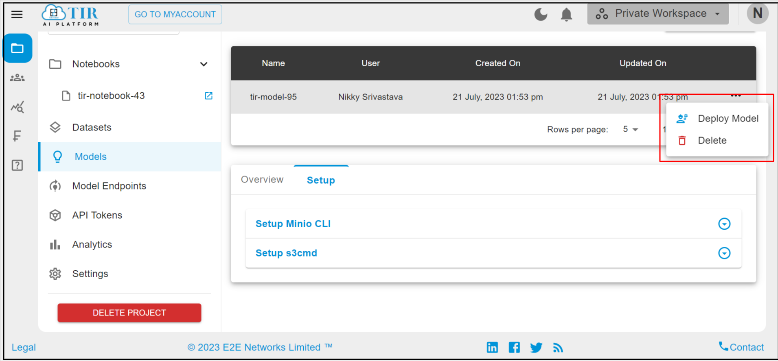
Task: Sort by the Name column header
Action: pos(273,63)
